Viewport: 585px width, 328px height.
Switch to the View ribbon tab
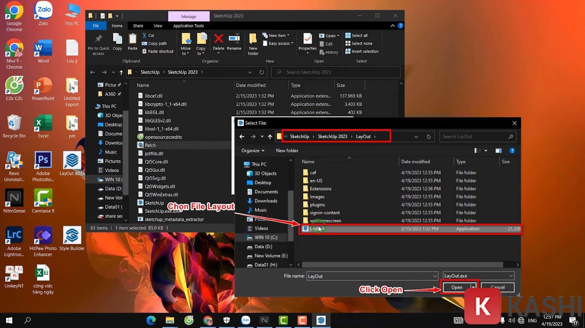click(x=158, y=26)
